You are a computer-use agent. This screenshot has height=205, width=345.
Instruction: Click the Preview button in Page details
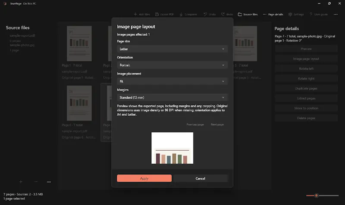[x=306, y=49]
